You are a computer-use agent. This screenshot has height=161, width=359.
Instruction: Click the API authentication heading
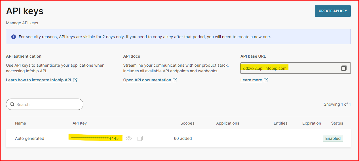pos(24,56)
